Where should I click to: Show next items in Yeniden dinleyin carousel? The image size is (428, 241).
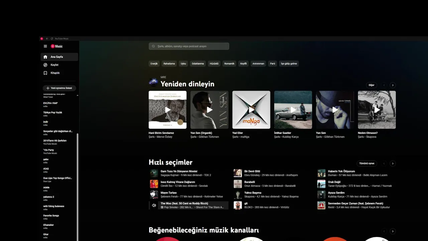click(x=393, y=85)
